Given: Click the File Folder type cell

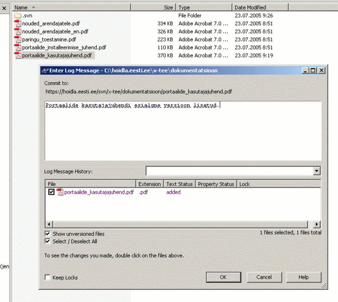Looking at the screenshot, I should coord(190,16).
